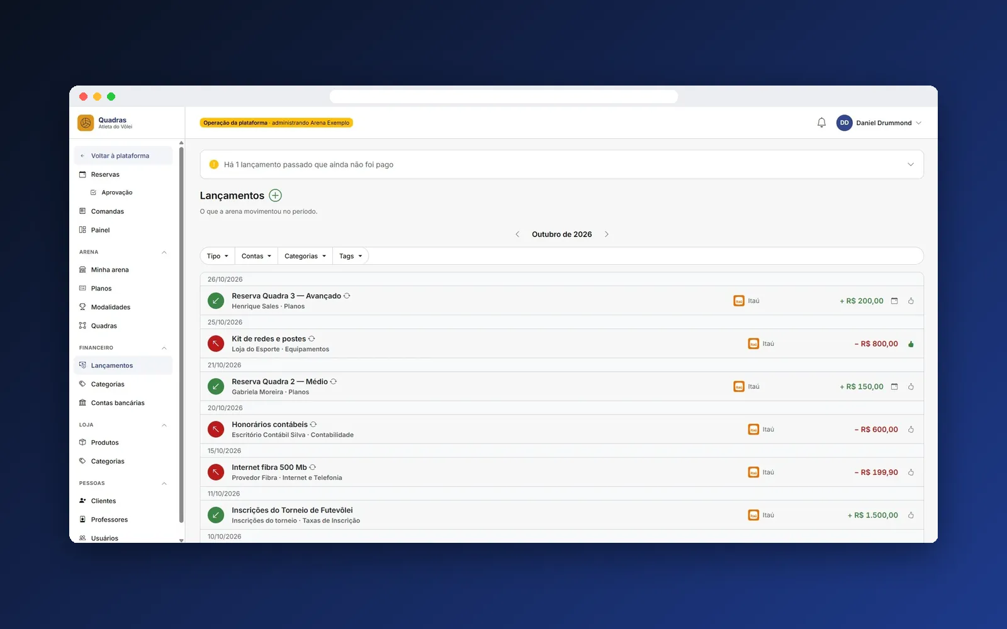Image resolution: width=1007 pixels, height=629 pixels.
Task: Toggle paid thumbs-up on Reserva Quadra 2 row
Action: tap(911, 387)
